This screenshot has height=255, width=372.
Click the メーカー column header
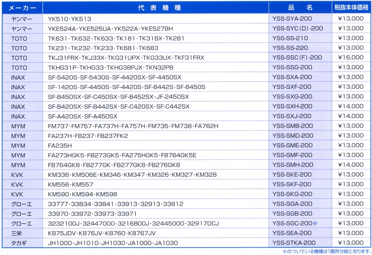tap(22, 8)
